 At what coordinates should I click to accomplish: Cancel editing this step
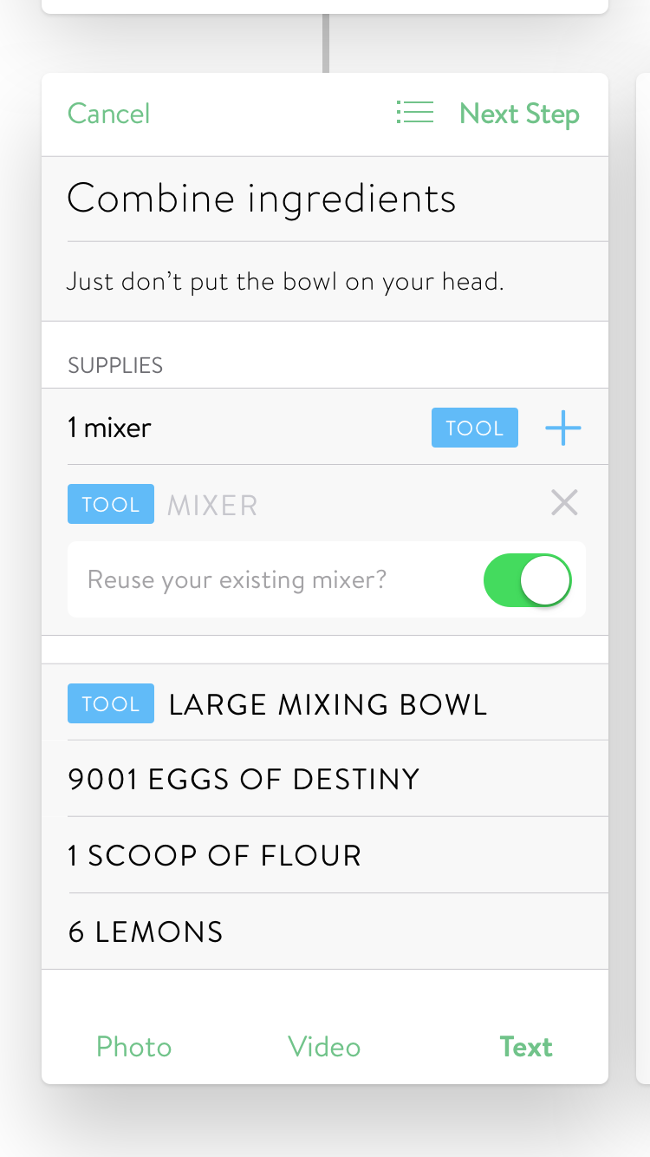tap(108, 114)
